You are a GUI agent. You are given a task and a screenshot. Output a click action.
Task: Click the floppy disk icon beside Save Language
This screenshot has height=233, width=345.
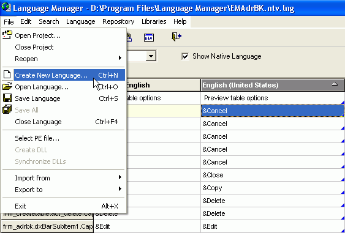tap(7, 98)
